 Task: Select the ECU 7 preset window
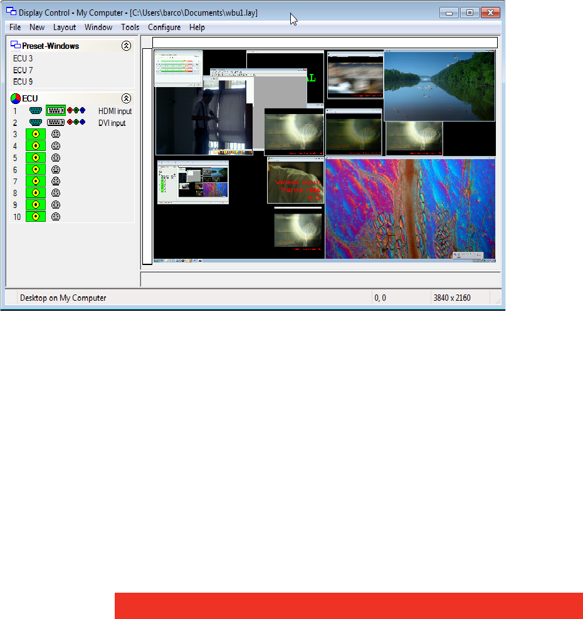pyautogui.click(x=23, y=70)
